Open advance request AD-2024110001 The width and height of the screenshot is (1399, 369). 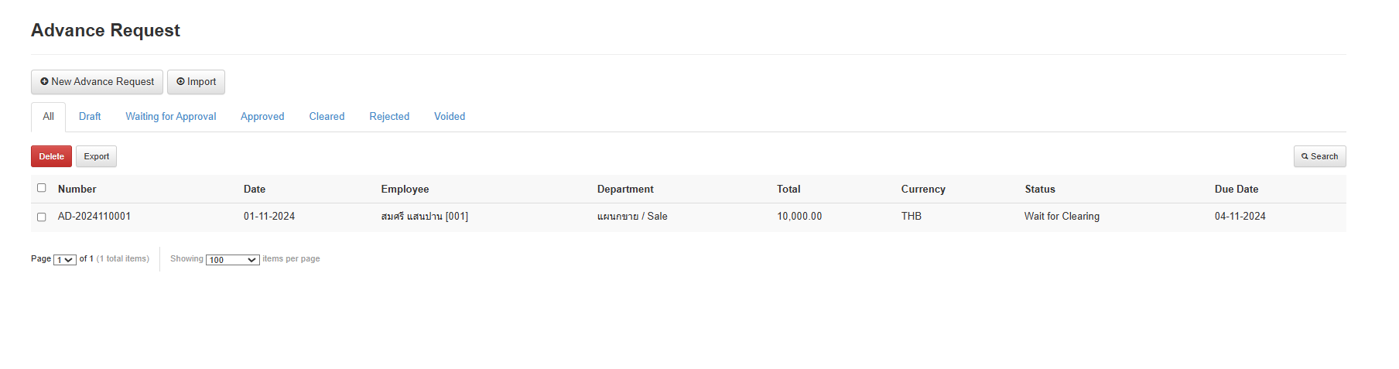click(94, 217)
